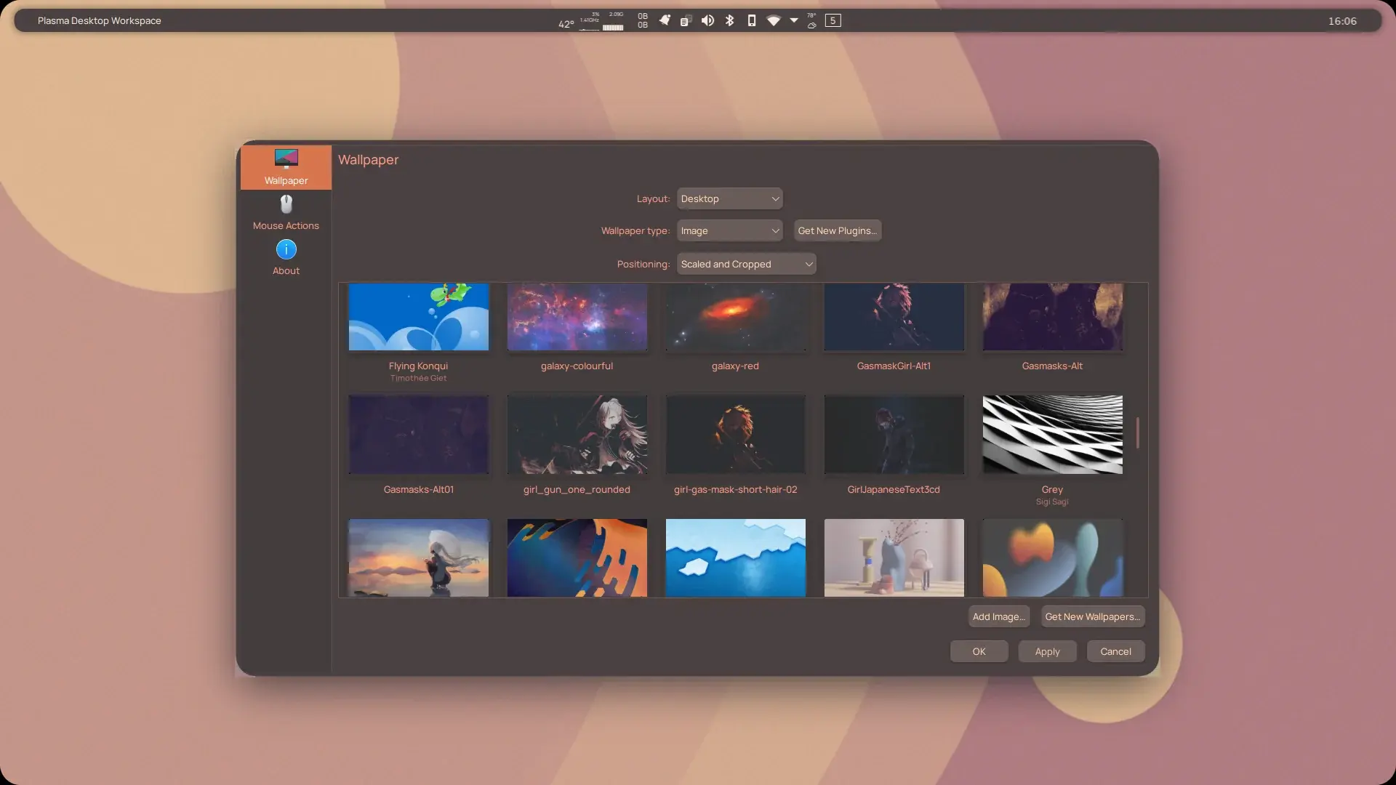
Task: Open the Wallpaper type dropdown
Action: [729, 230]
